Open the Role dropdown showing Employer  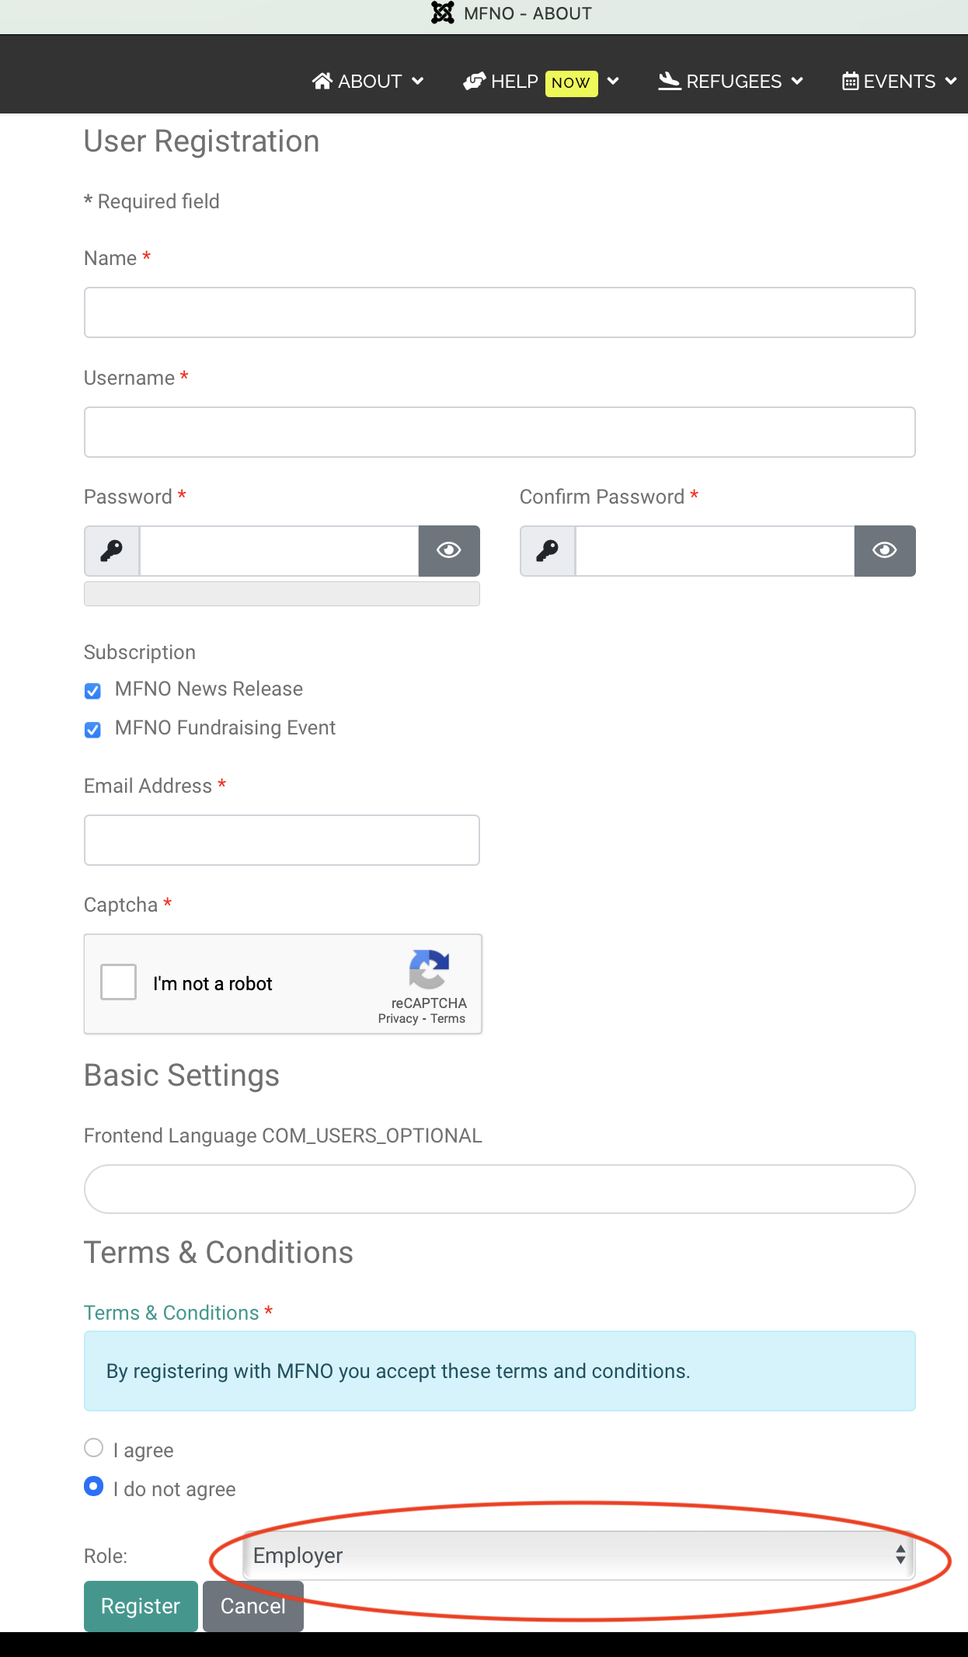[x=579, y=1555]
